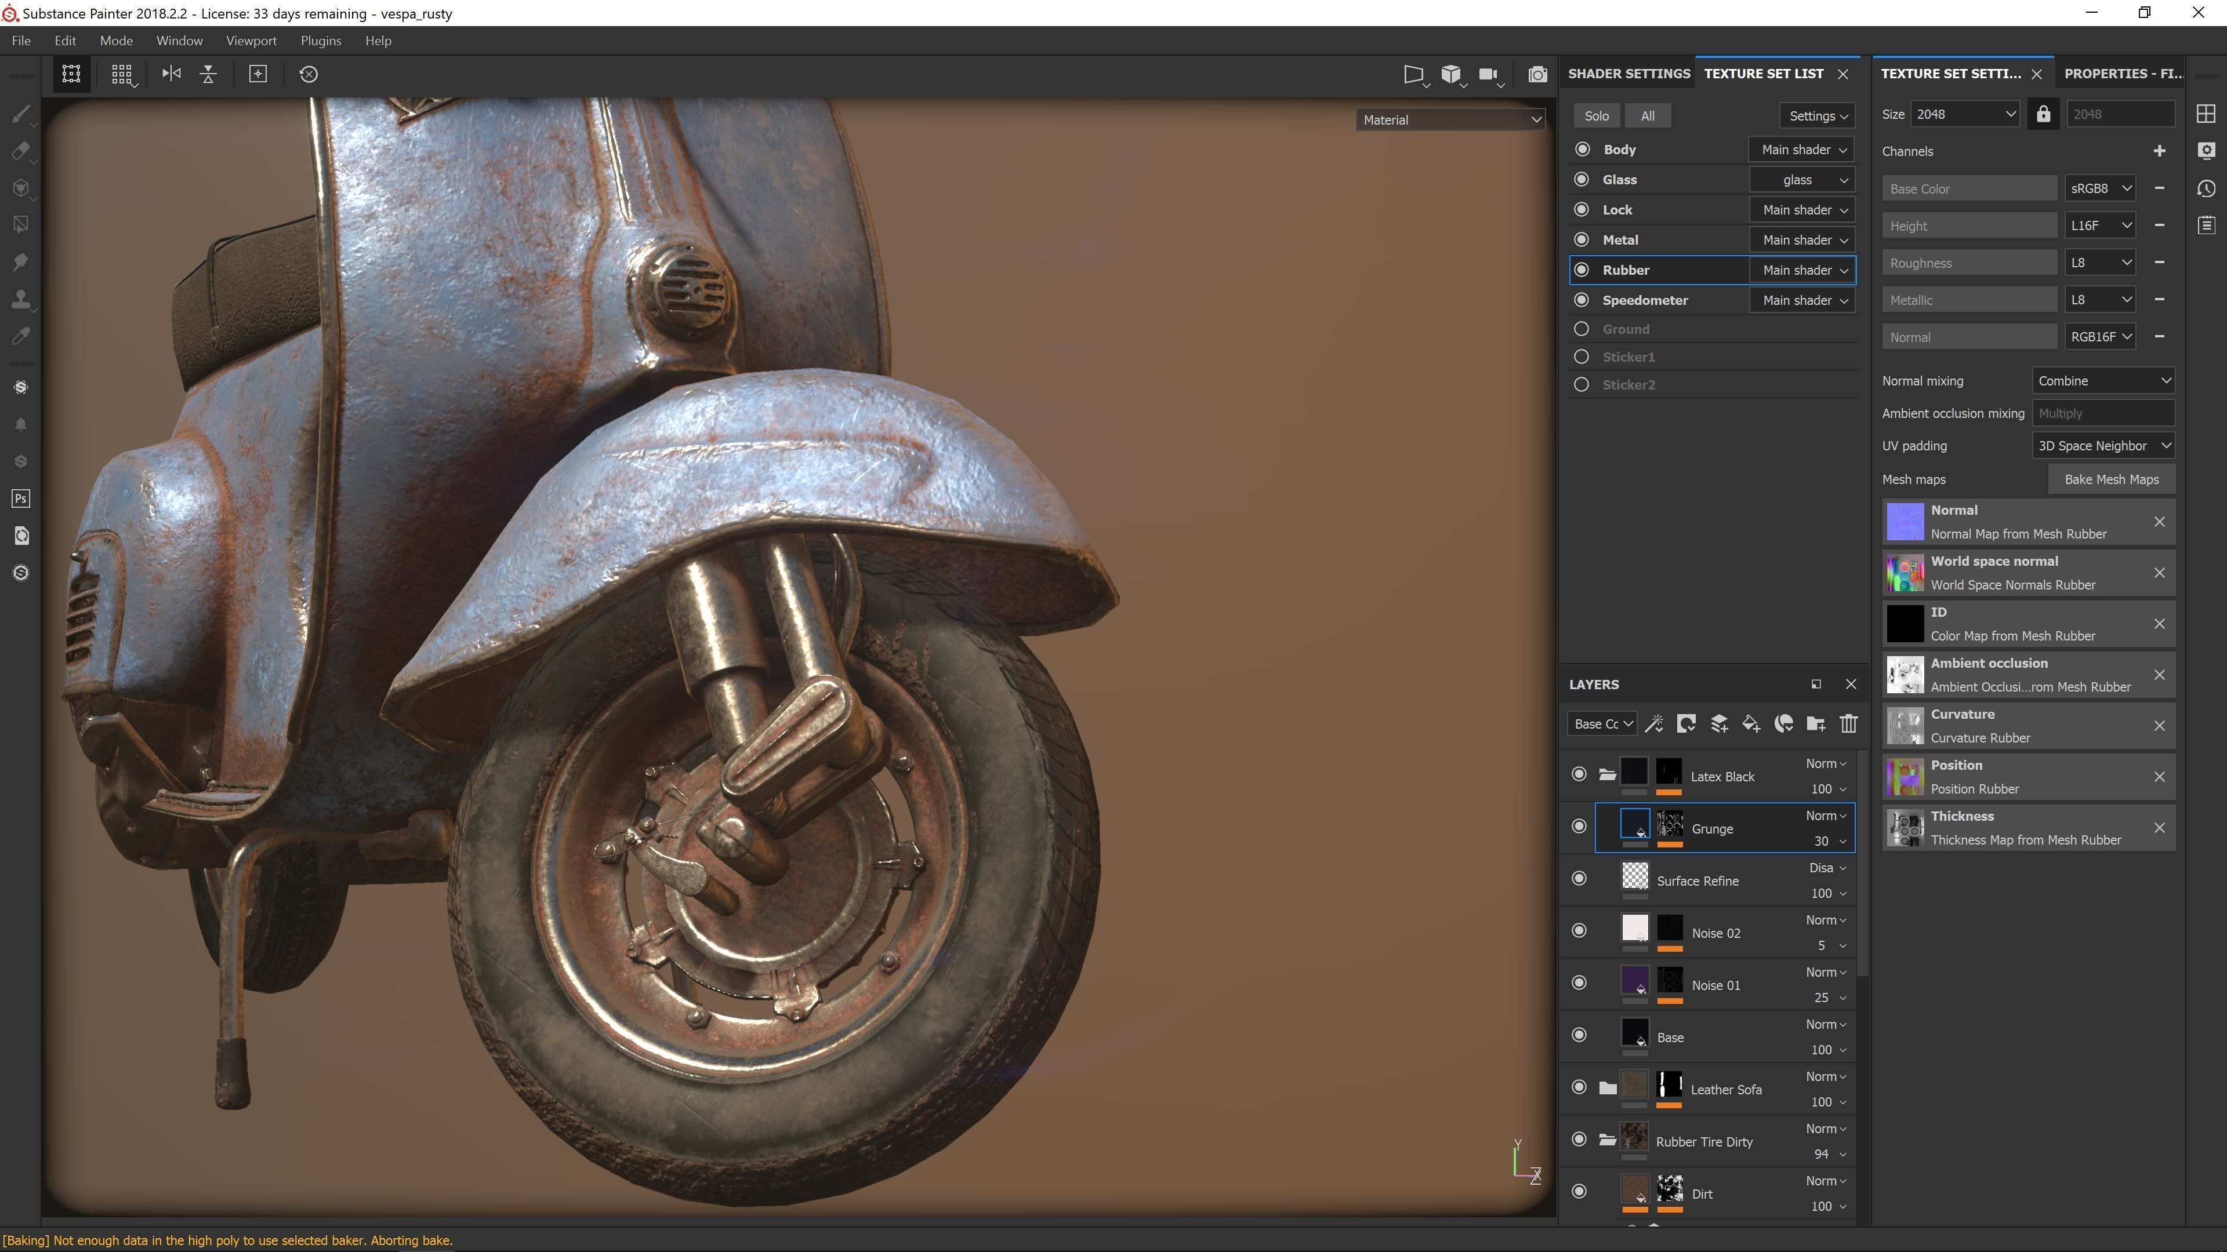Open the Mode menu

point(116,41)
